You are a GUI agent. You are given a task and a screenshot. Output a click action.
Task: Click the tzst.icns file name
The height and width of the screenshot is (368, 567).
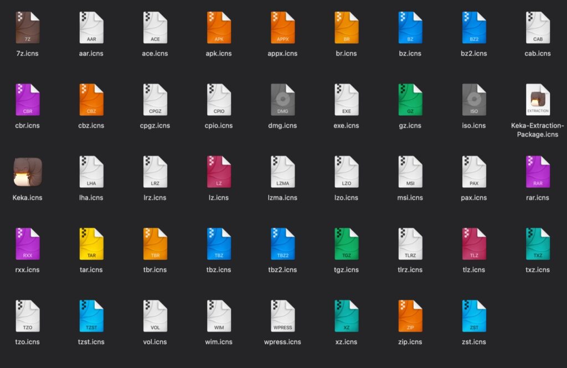tap(91, 342)
